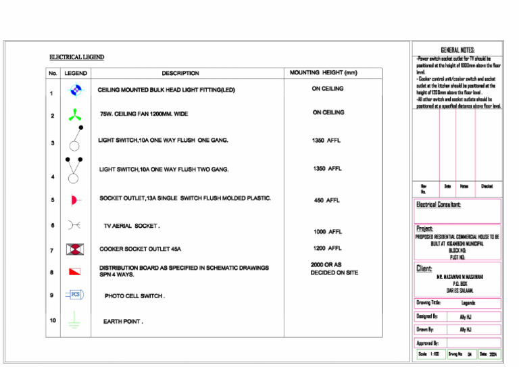Click the Client label in title block
Viewport: 519px width, 367px height.
[x=424, y=268]
